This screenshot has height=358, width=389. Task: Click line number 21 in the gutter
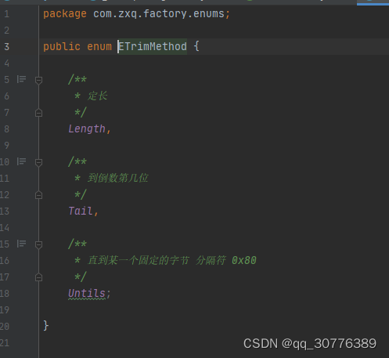pos(5,343)
